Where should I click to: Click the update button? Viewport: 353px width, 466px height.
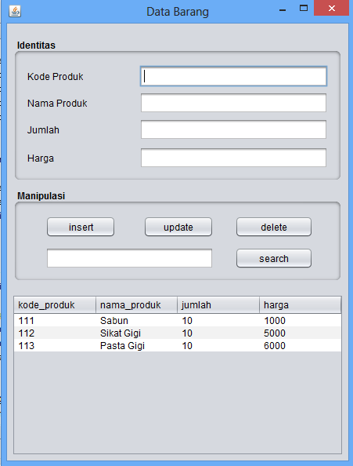tap(178, 227)
